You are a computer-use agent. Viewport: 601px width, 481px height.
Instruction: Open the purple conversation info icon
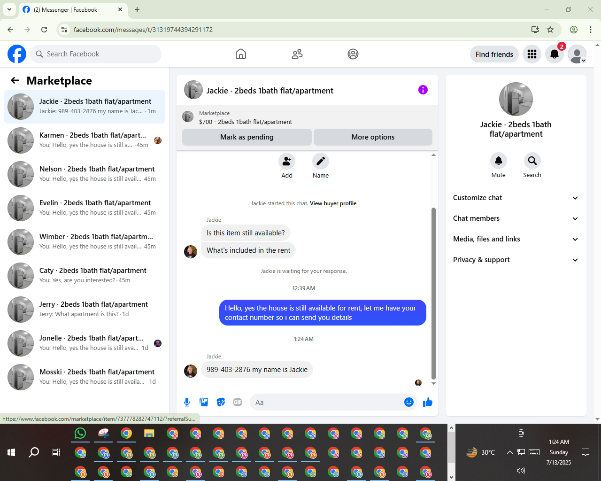pyautogui.click(x=423, y=90)
